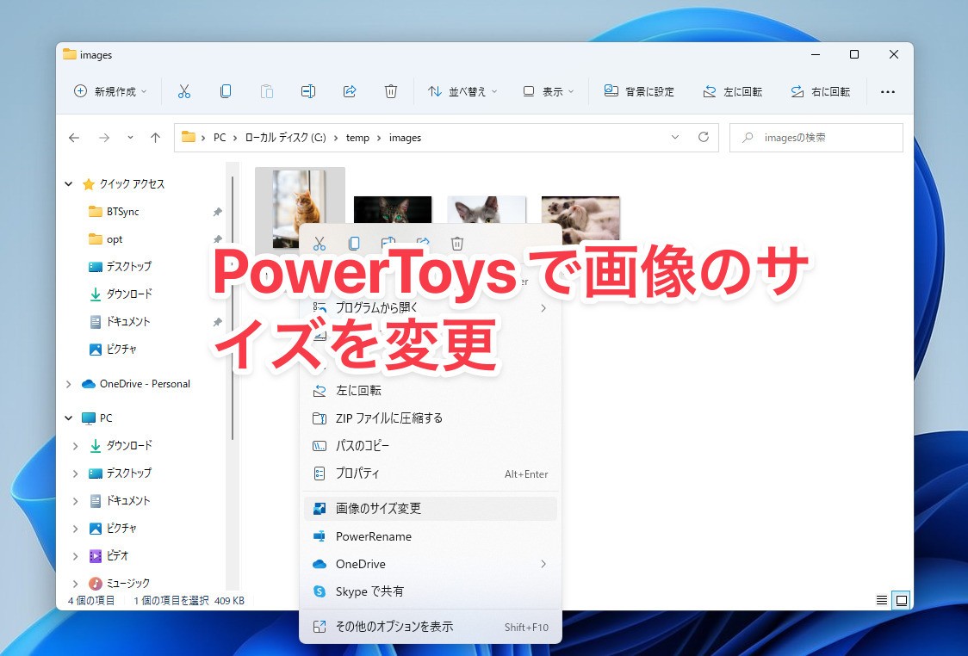This screenshot has height=656, width=968.
Task: Select the Cut icon in the context menu mini toolbar
Action: pos(320,244)
